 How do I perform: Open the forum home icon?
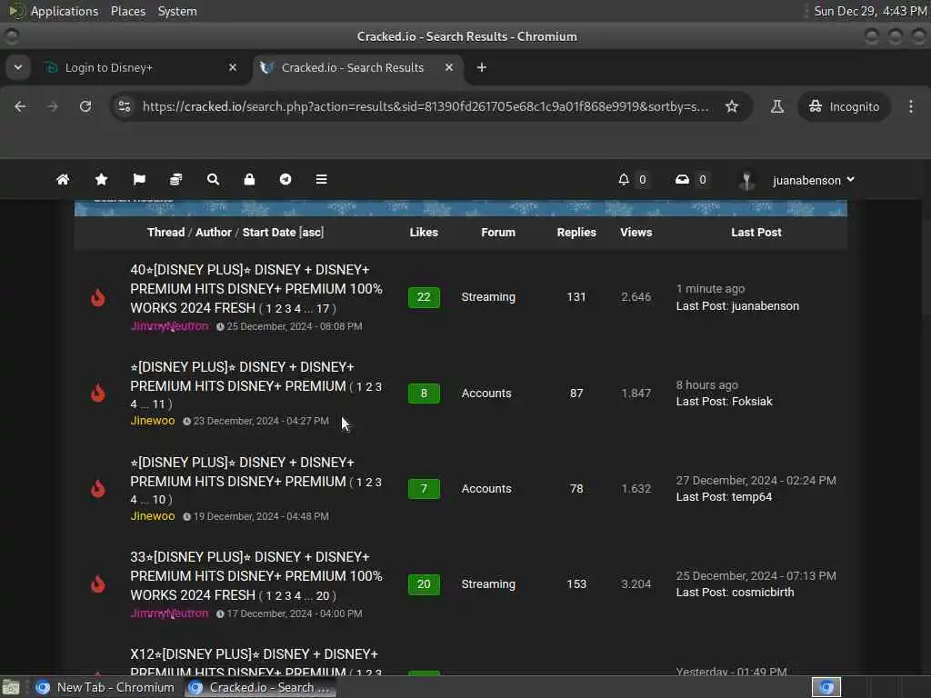point(63,180)
